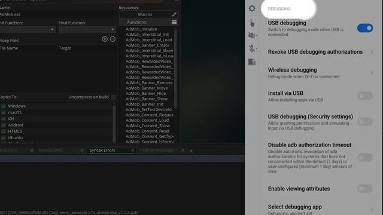Enable the viewing attributes switch

[x=365, y=189]
